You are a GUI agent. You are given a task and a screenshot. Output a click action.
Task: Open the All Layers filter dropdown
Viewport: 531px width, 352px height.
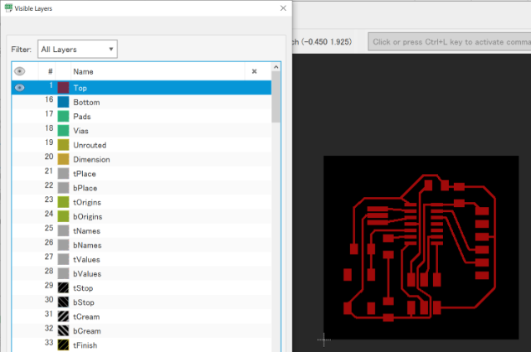77,50
